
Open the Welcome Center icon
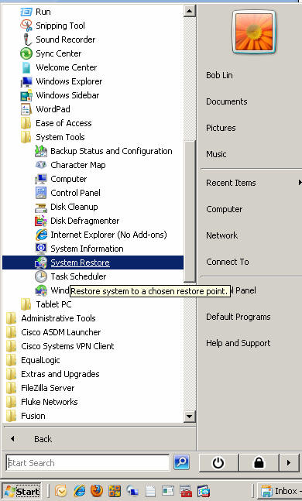(26, 67)
